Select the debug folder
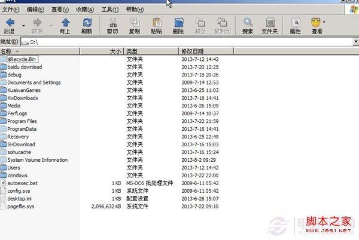 14,75
